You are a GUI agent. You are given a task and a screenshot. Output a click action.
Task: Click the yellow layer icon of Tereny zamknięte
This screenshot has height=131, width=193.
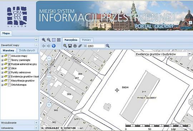[6, 60]
